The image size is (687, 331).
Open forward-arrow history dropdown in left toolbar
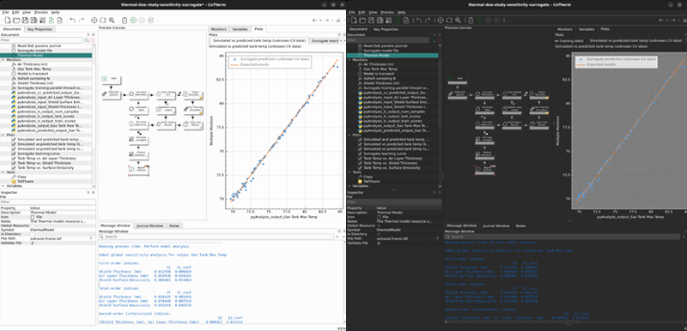(x=331, y=21)
